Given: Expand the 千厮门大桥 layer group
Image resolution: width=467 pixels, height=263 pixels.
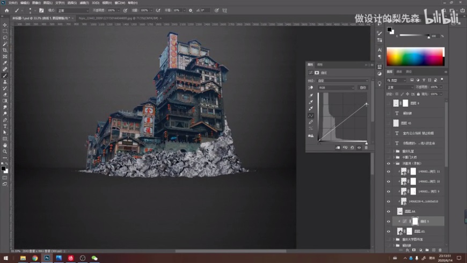Looking at the screenshot, I should click(x=394, y=157).
